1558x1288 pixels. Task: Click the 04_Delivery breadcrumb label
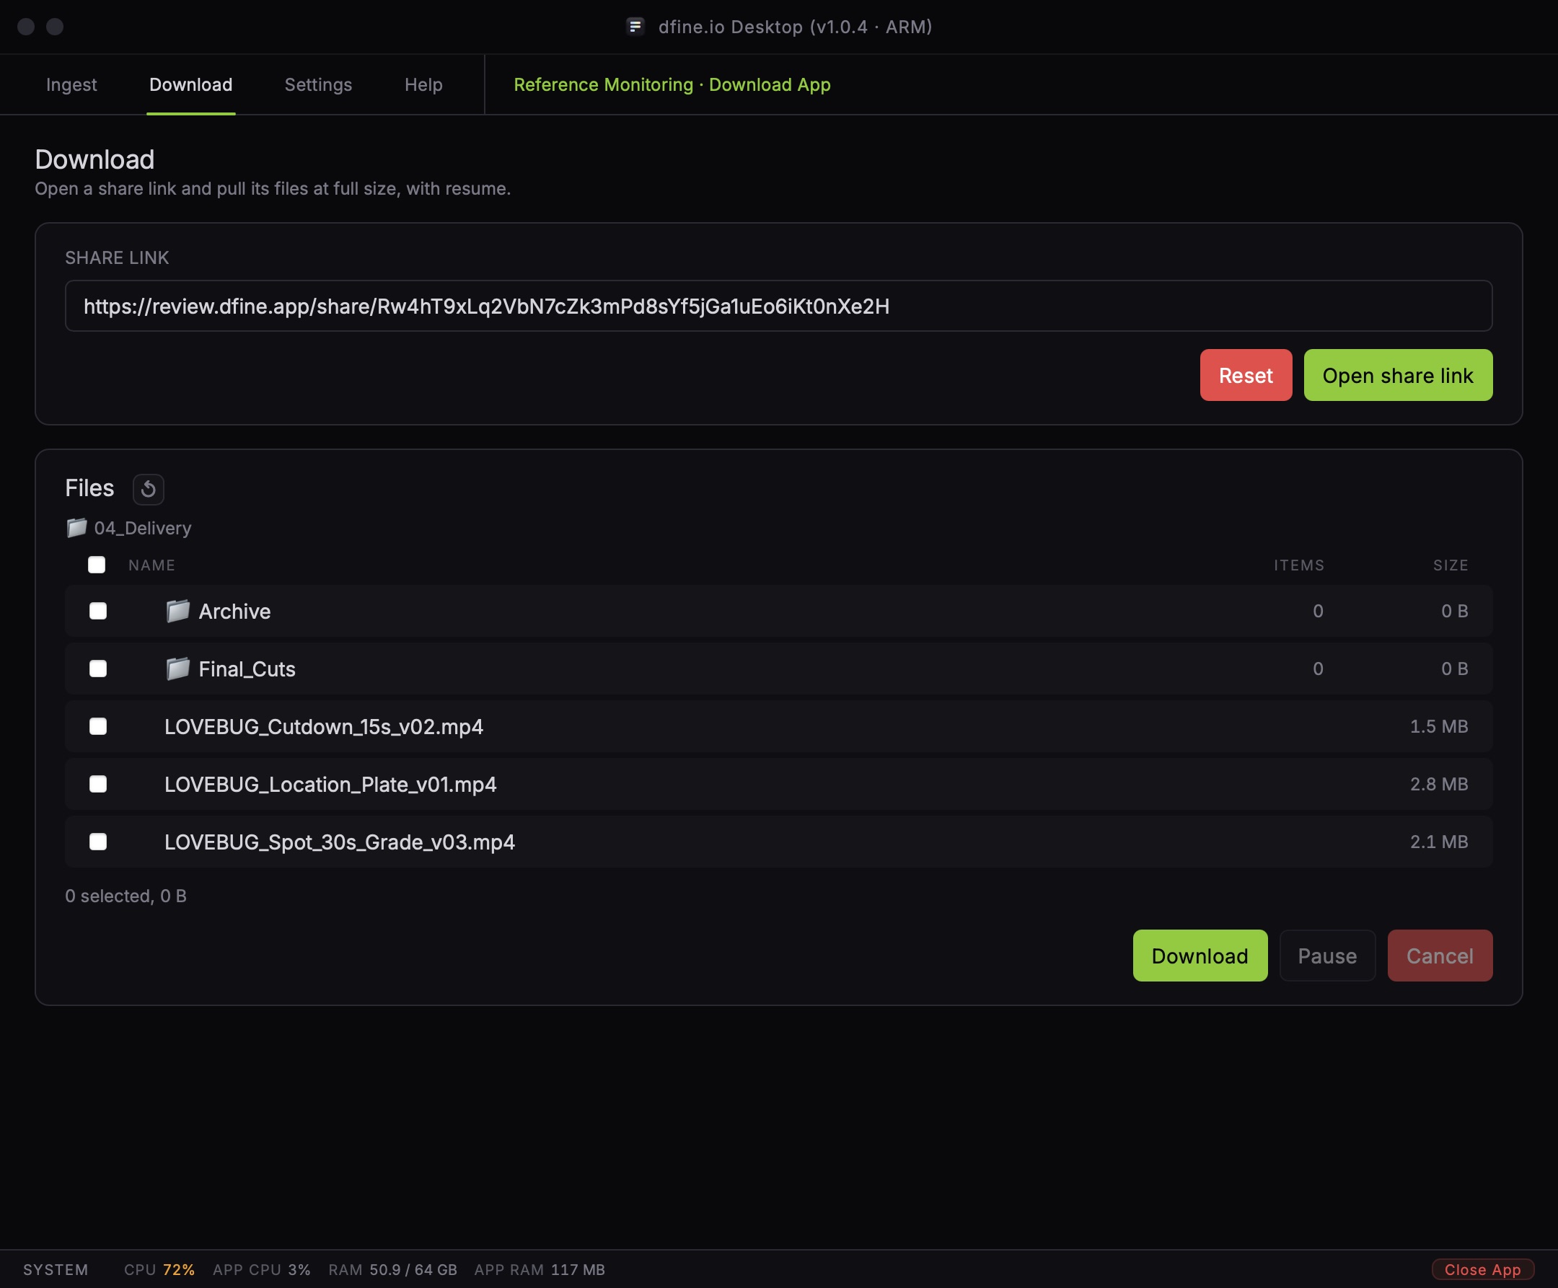[142, 529]
